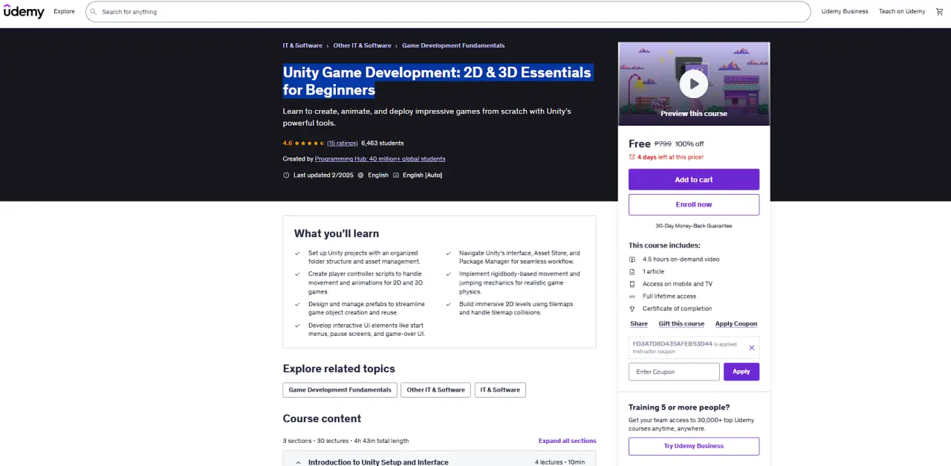The height and width of the screenshot is (466, 951).
Task: Click the Udemy logo
Action: pyautogui.click(x=24, y=11)
